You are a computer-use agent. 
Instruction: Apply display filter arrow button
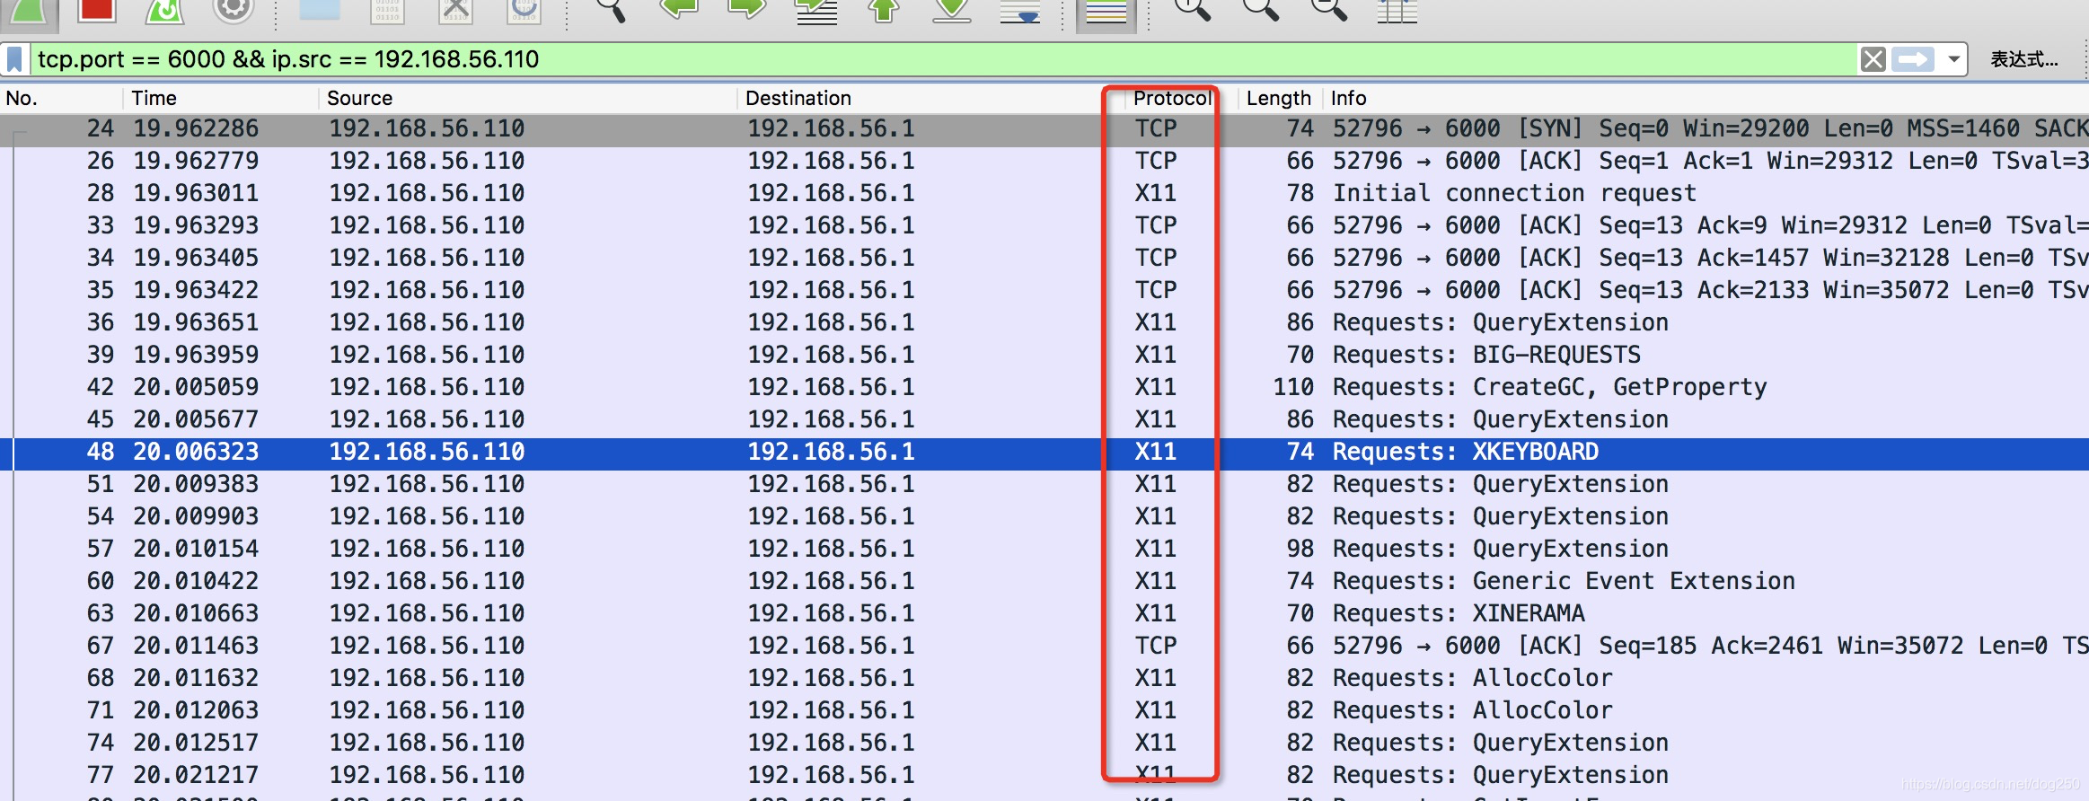1912,59
